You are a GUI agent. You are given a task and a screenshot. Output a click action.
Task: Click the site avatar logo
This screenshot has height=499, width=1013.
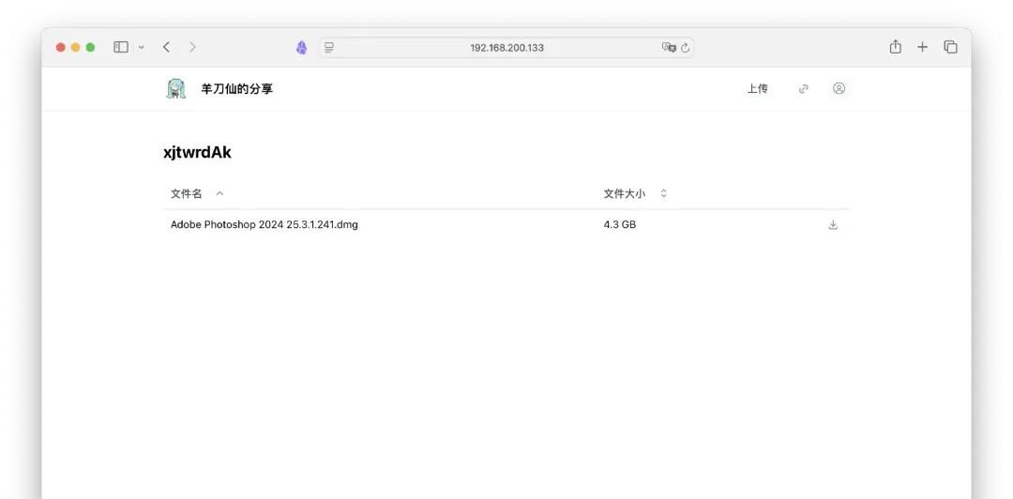175,88
